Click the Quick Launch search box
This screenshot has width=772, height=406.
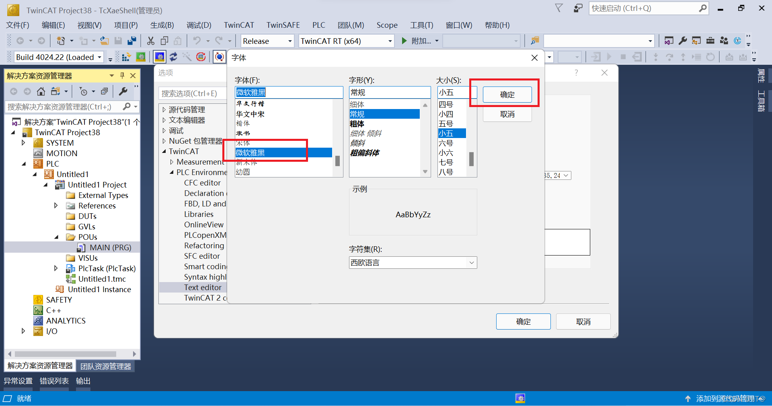pos(648,8)
